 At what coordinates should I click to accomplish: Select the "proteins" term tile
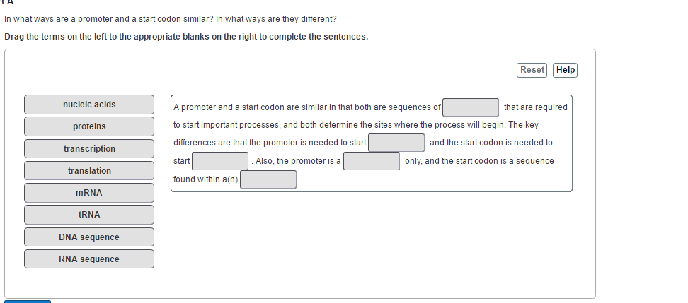pyautogui.click(x=89, y=126)
